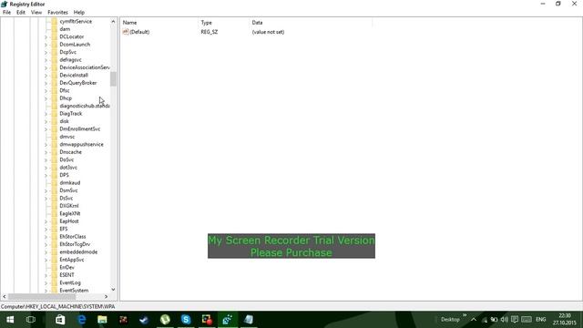Select the dmwappushservice key
Screen dimensions: 583x328
pyautogui.click(x=81, y=144)
